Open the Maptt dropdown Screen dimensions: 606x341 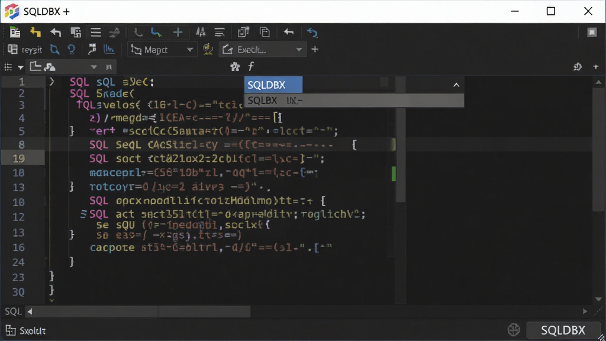162,50
